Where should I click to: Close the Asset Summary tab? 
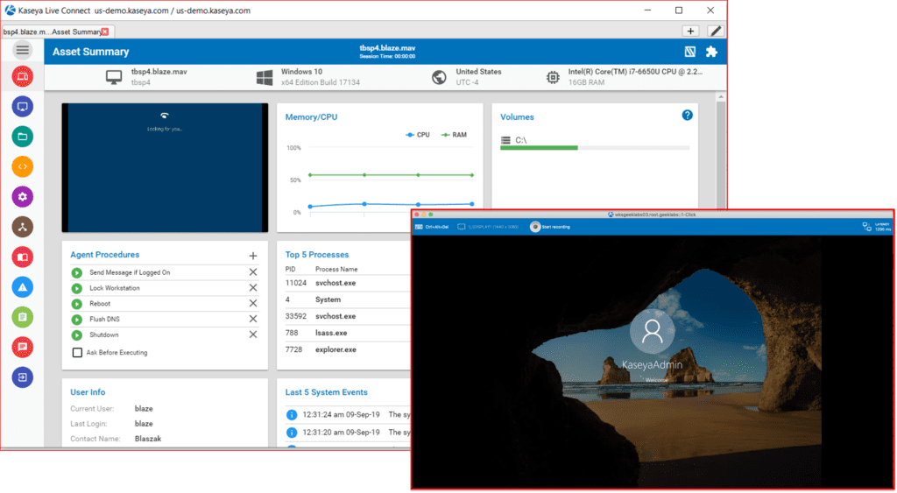coord(105,32)
